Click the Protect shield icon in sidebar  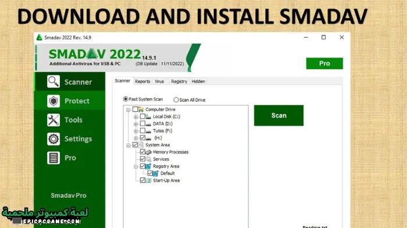[x=53, y=101]
